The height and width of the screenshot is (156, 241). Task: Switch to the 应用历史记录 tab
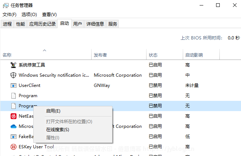(42, 24)
